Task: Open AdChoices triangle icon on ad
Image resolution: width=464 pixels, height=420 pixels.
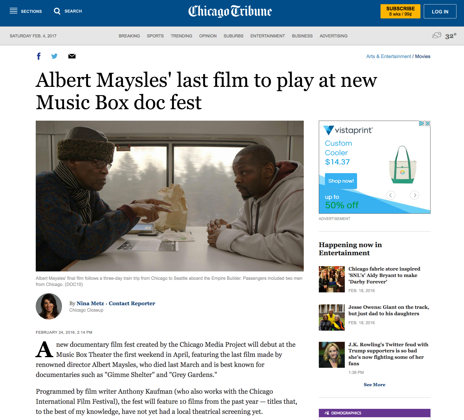Action: point(422,123)
